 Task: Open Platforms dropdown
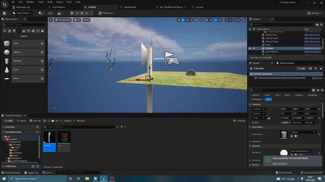click(x=106, y=13)
